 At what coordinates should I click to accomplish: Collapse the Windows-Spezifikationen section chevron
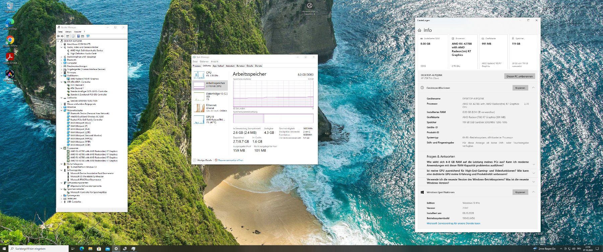[533, 192]
